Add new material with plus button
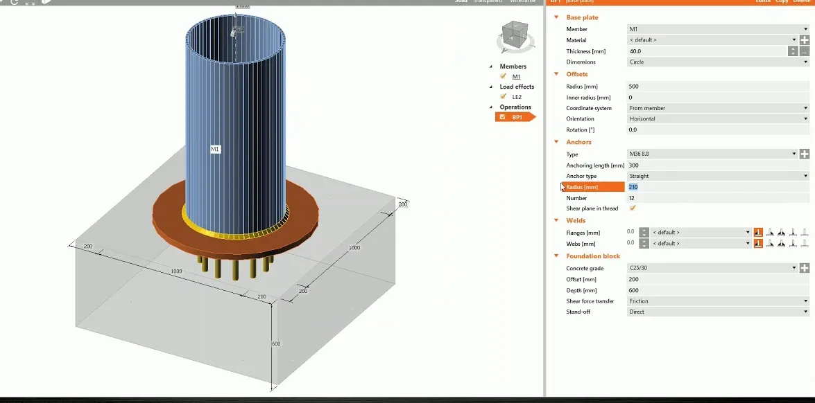This screenshot has width=815, height=403. (x=804, y=40)
